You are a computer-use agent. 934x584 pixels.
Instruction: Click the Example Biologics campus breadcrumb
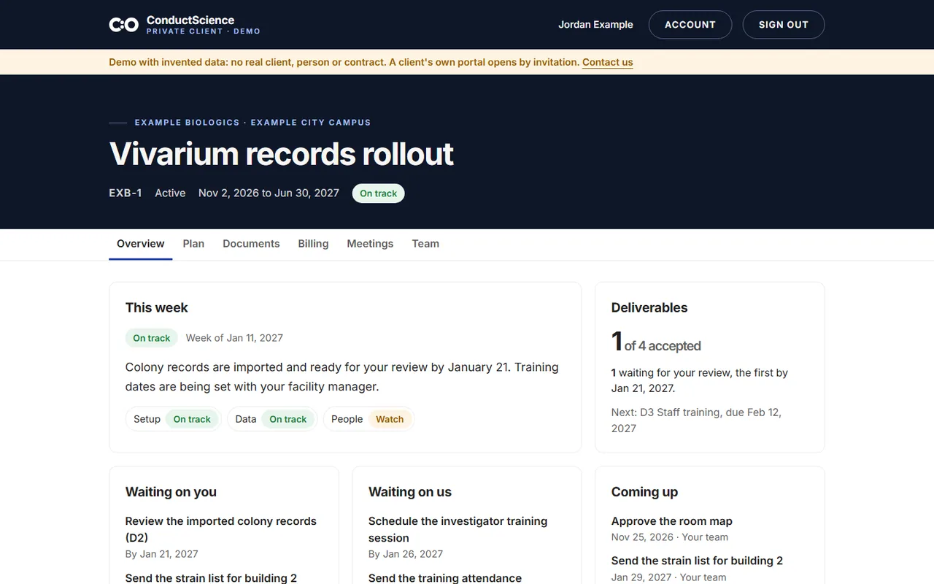point(252,123)
